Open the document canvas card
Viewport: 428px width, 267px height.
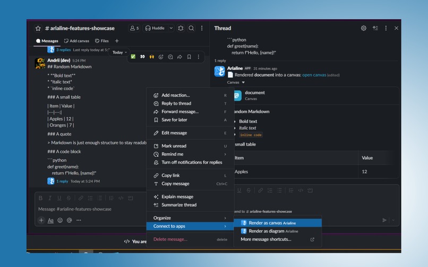coord(315,95)
